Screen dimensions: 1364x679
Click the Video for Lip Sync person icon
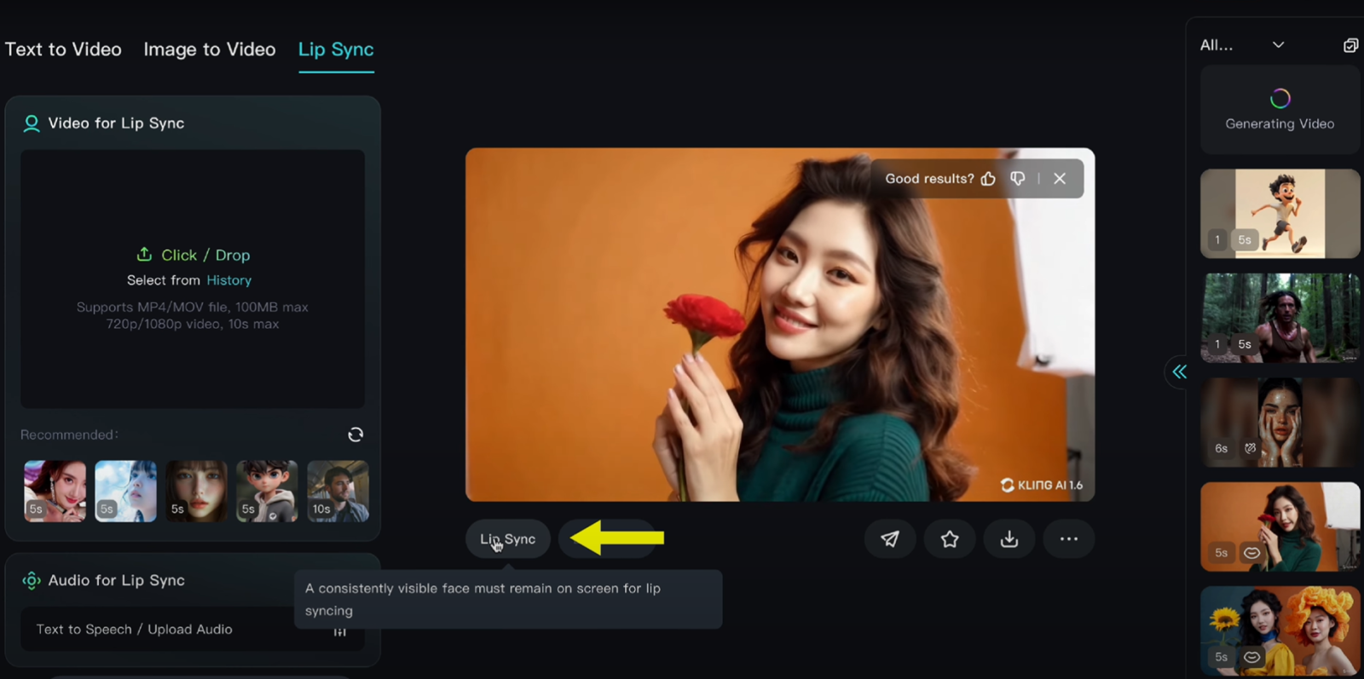pos(32,124)
